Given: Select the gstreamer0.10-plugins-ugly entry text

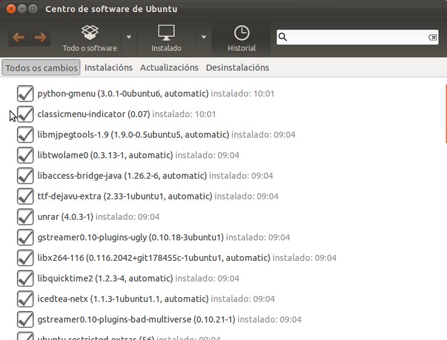Looking at the screenshot, I should click(164, 237).
